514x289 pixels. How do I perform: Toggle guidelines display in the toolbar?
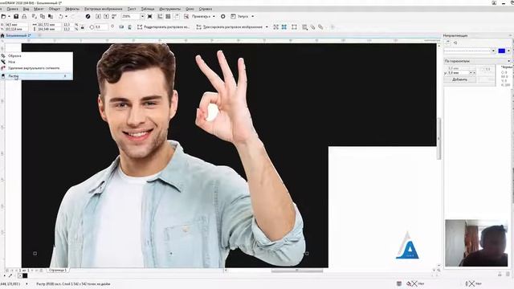(177, 16)
